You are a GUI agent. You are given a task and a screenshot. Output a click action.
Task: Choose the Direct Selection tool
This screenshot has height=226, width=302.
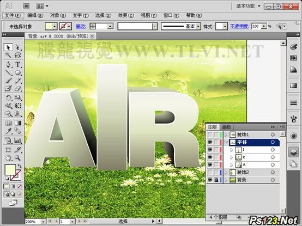coord(18,47)
